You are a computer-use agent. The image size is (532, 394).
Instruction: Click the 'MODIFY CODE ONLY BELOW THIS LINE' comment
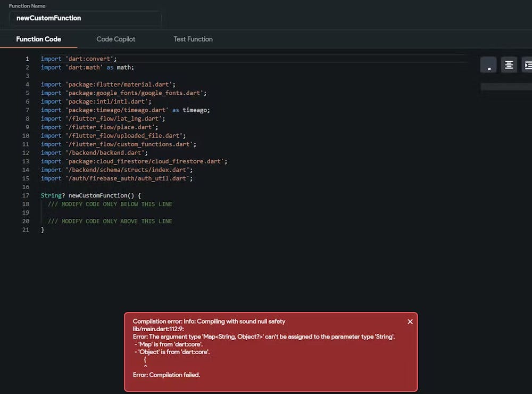(x=110, y=204)
